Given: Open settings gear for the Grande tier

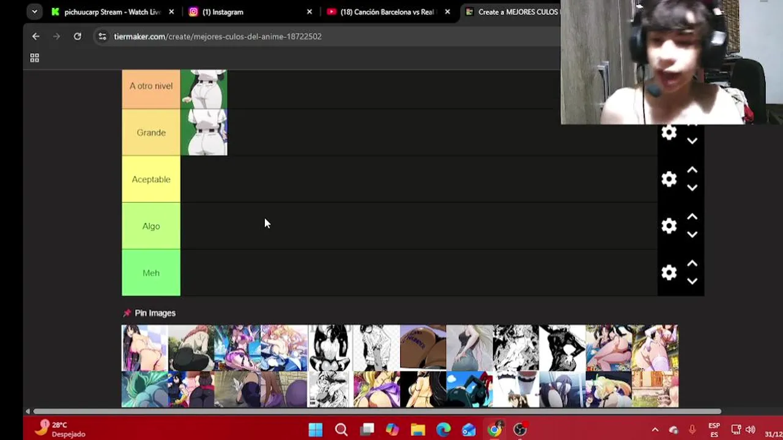Looking at the screenshot, I should tap(669, 133).
